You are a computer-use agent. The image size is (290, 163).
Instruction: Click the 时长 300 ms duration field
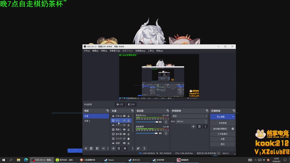click(x=191, y=121)
